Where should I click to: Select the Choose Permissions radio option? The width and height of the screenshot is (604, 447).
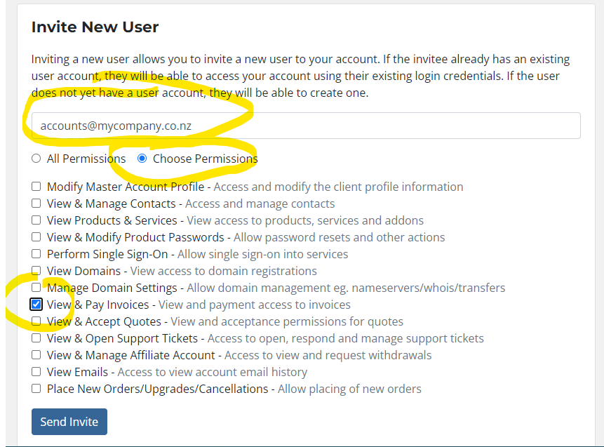142,159
